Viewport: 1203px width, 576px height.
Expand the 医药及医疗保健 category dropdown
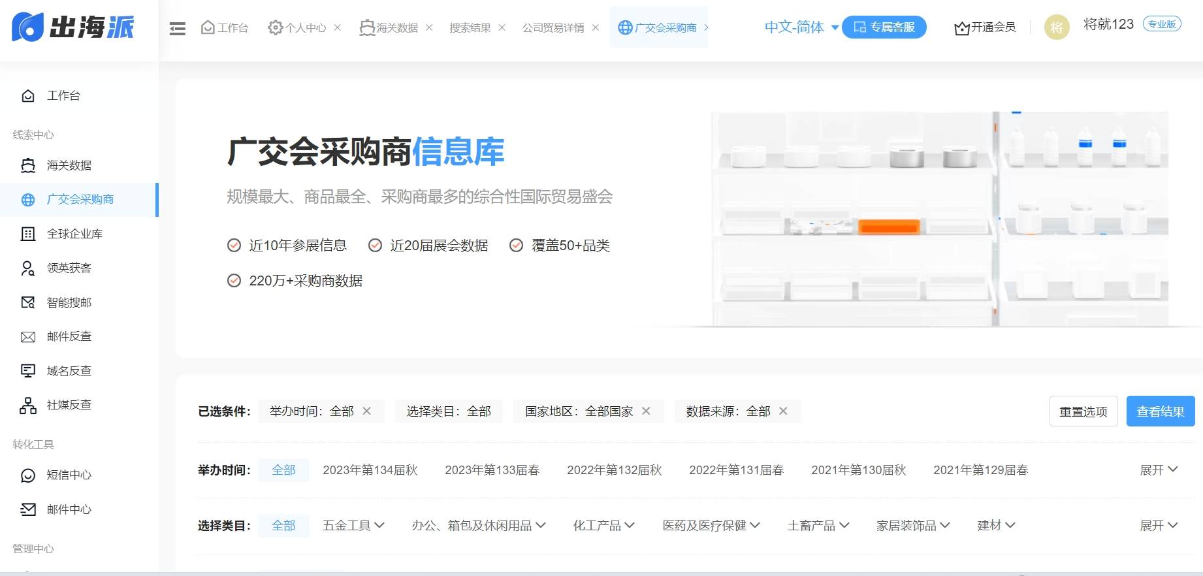pyautogui.click(x=711, y=526)
